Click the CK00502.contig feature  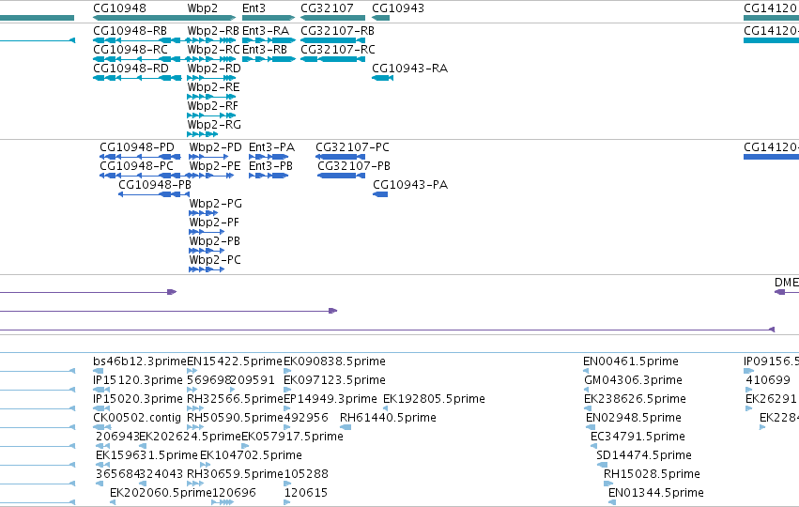(102, 427)
